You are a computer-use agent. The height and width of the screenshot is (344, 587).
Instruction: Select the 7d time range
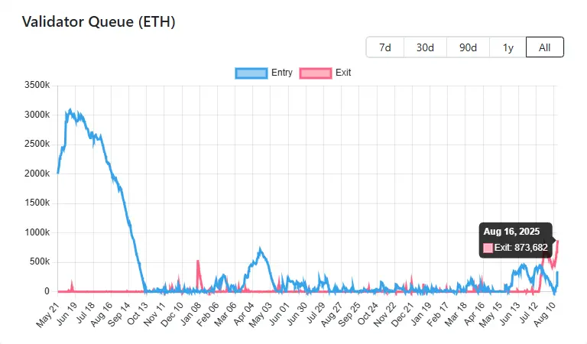click(385, 47)
